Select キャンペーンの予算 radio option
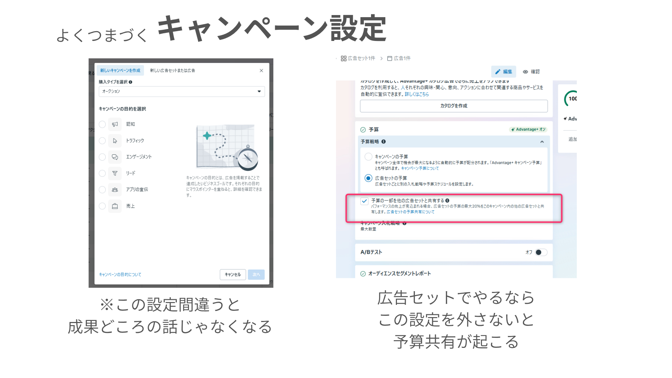This screenshot has height=378, width=672. click(x=368, y=157)
